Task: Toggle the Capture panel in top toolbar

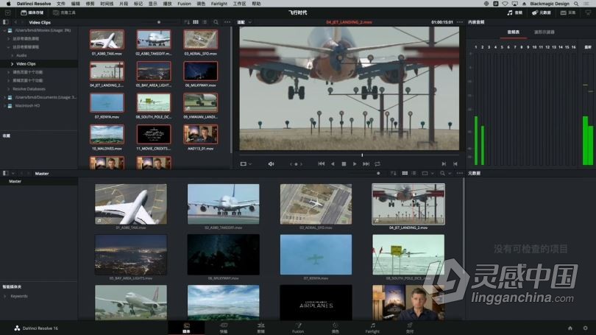Action: [x=568, y=13]
